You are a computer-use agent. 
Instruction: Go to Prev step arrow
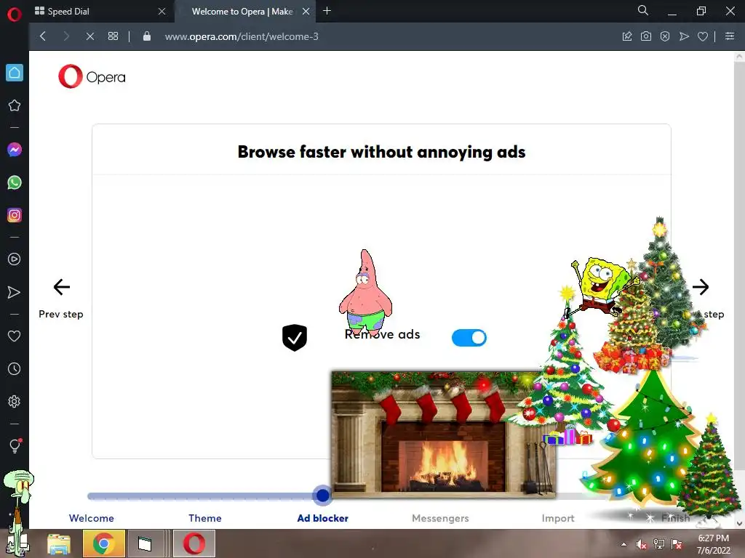point(61,286)
